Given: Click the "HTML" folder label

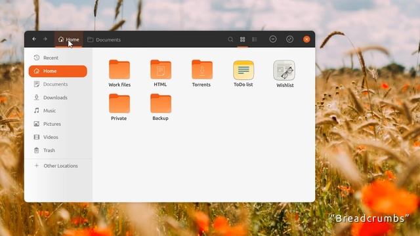Looking at the screenshot, I should 160,85.
